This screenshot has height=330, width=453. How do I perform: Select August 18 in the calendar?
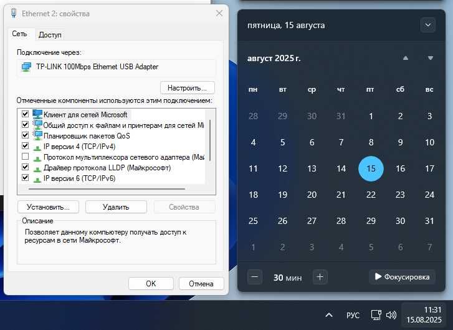(x=253, y=195)
